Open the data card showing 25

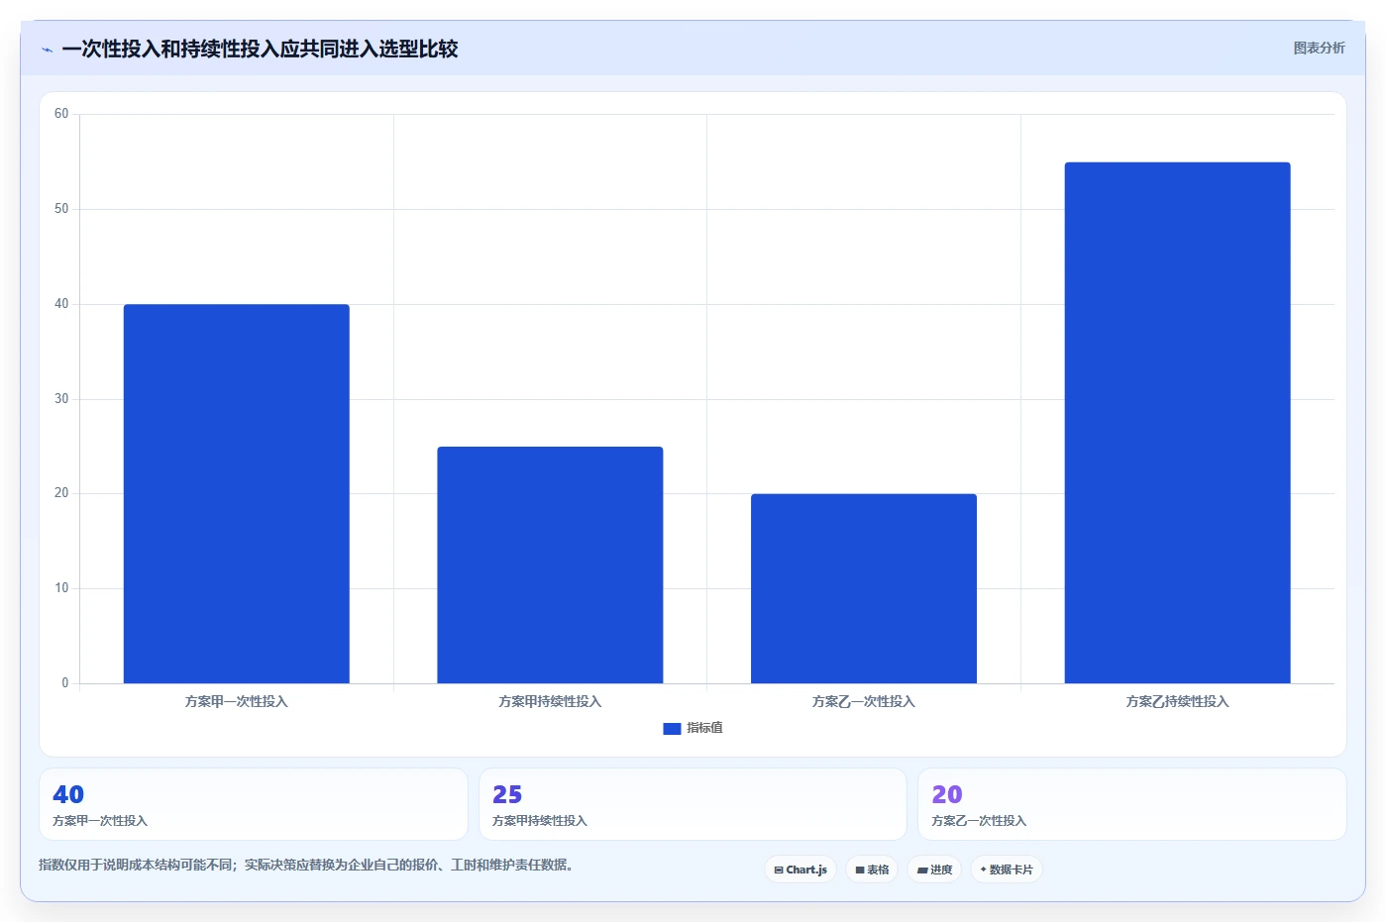693,804
